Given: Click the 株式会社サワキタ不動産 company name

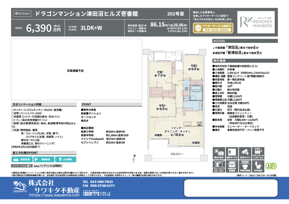Looking at the screenshot, I should click(x=54, y=186).
